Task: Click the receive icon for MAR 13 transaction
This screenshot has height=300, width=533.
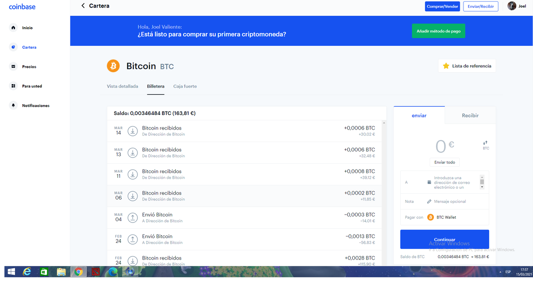Action: point(132,152)
